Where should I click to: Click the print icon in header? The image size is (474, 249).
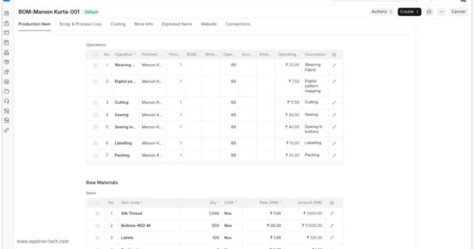point(429,12)
